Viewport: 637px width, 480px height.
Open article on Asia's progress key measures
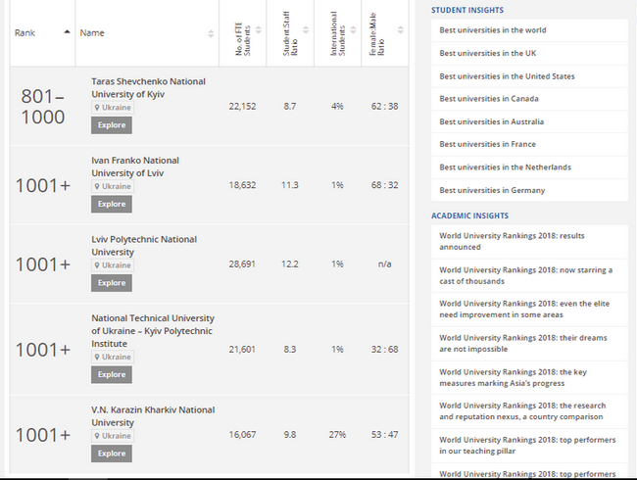[x=524, y=377]
